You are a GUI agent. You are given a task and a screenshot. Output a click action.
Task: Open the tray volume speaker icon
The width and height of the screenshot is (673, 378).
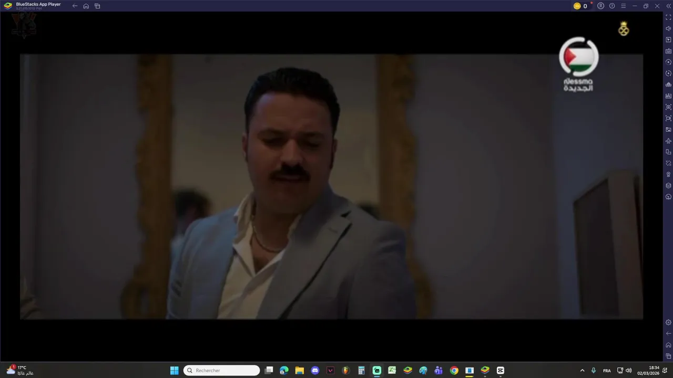click(629, 371)
